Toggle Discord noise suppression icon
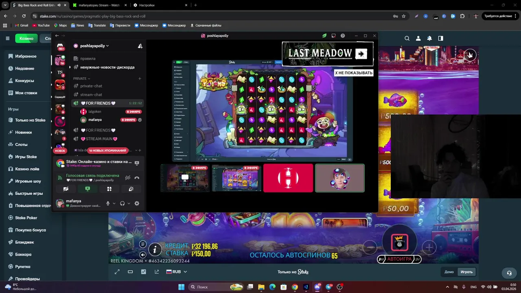This screenshot has width=521, height=293. [x=128, y=178]
